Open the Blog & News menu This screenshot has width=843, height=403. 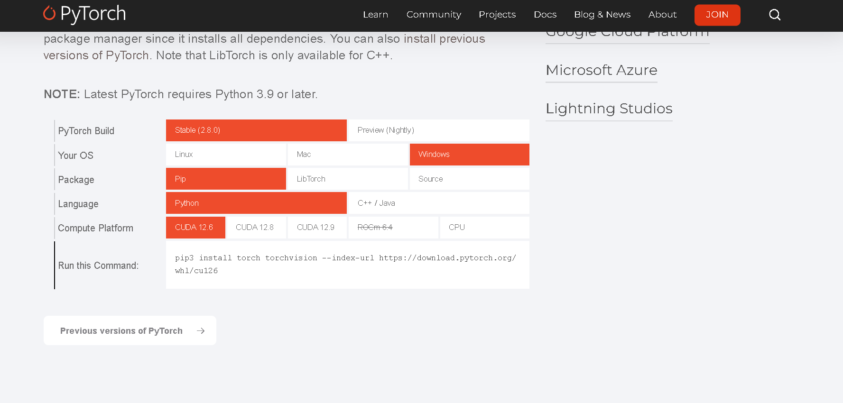[x=602, y=15]
